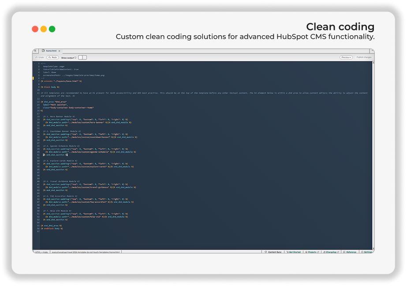The image size is (407, 286).
Task: Click the hero-banner module path line
Action: tap(88, 123)
